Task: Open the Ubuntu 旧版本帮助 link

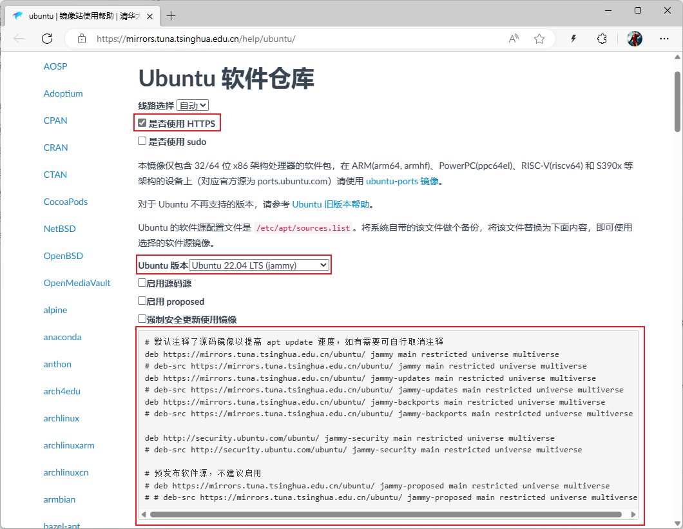Action: pyautogui.click(x=331, y=204)
